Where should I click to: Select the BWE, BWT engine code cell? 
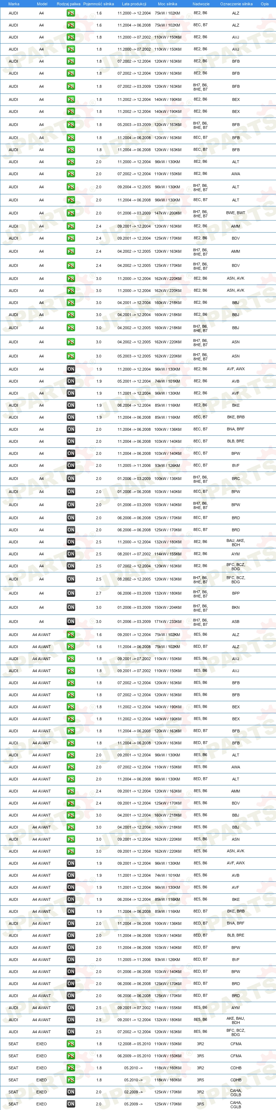(x=236, y=213)
